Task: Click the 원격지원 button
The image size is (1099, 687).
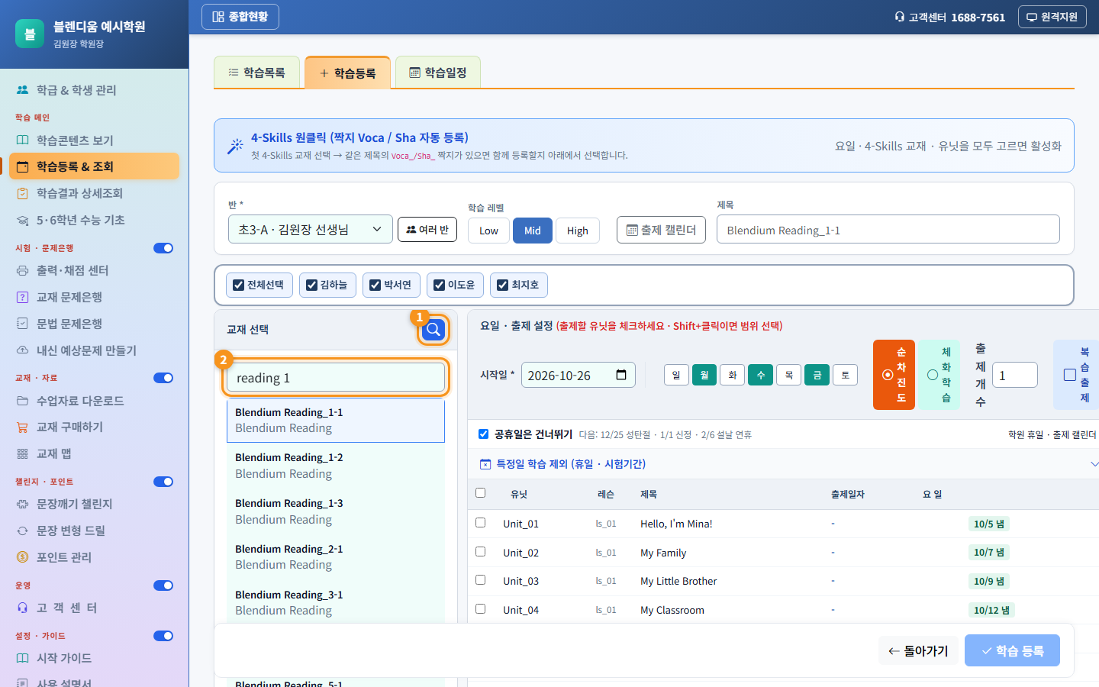Action: coord(1052,17)
